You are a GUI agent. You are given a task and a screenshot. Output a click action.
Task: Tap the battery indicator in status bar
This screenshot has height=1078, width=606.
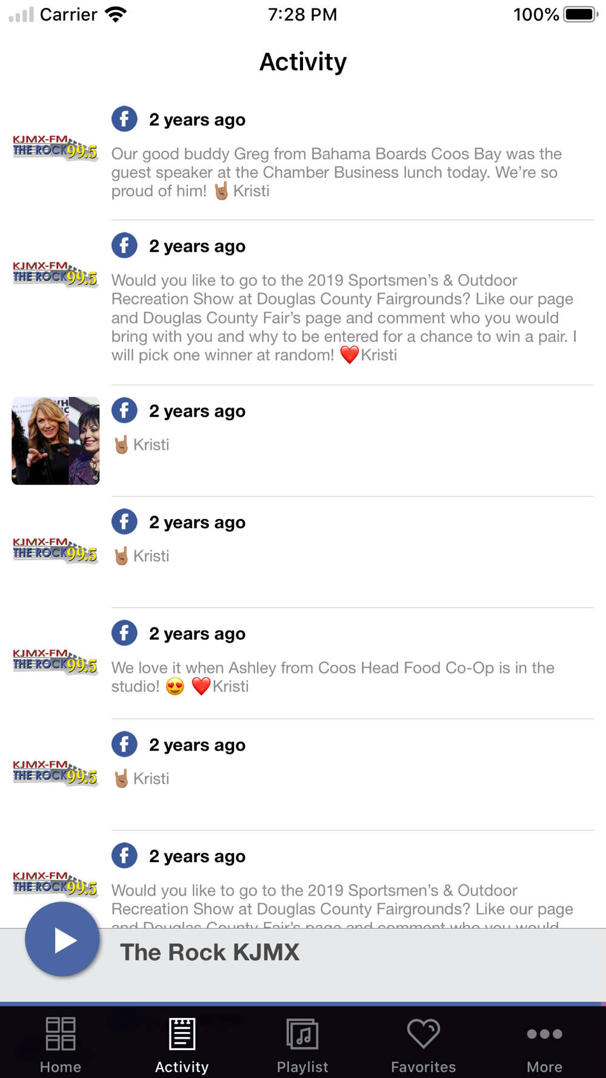pos(581,14)
